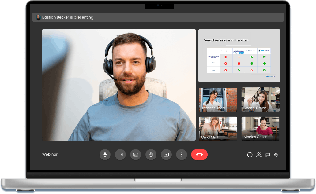Choose Monica Geller's video tile
The image size is (316, 194).
(260, 129)
